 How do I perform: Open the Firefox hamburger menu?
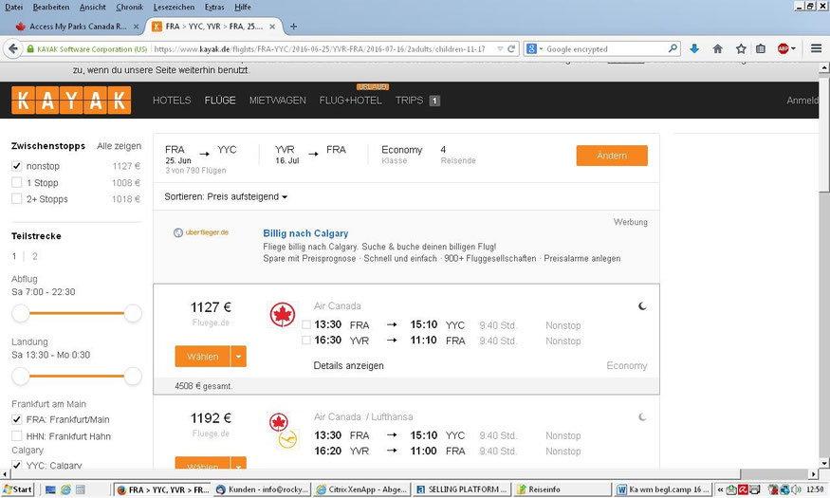point(816,48)
